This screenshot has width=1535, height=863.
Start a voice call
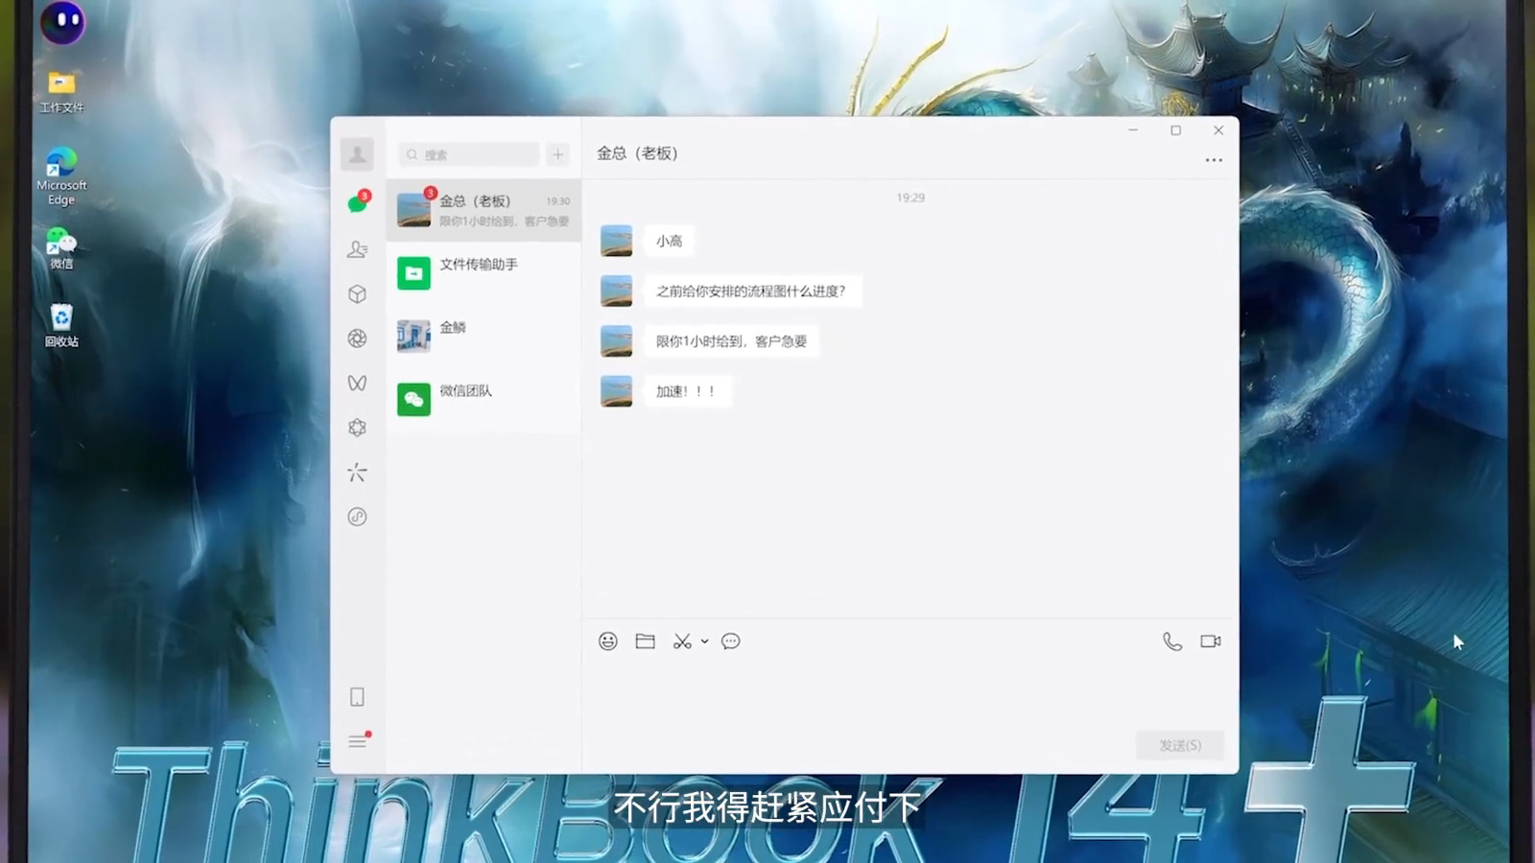click(x=1172, y=641)
